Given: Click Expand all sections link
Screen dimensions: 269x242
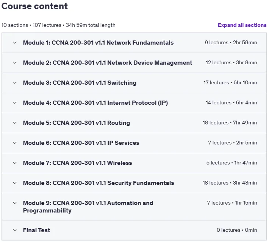Looking at the screenshot, I should pyautogui.click(x=242, y=25).
